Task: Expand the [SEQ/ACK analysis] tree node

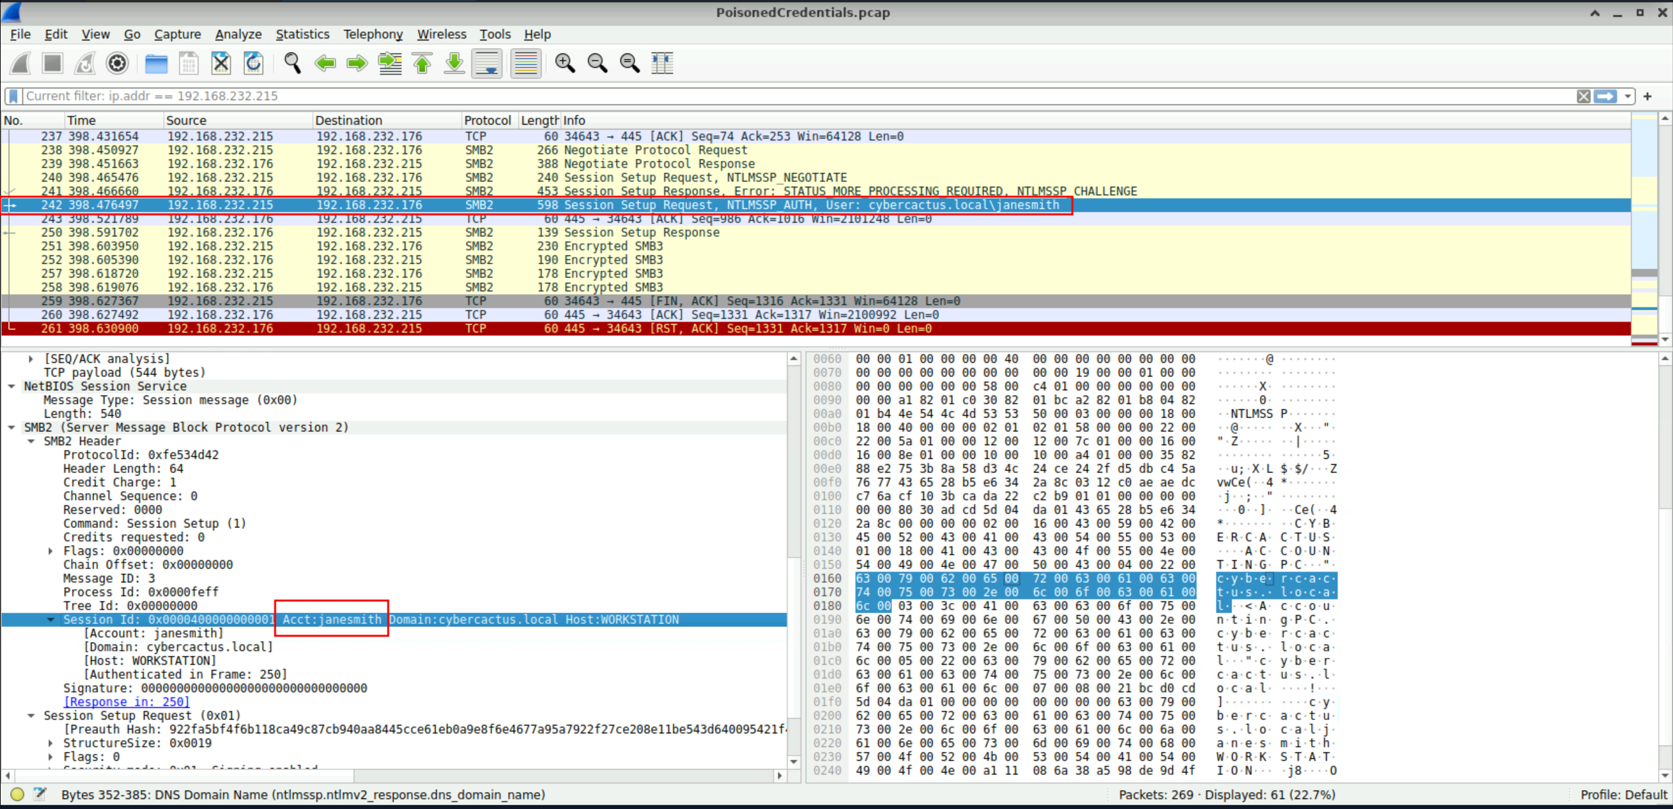Action: [31, 359]
